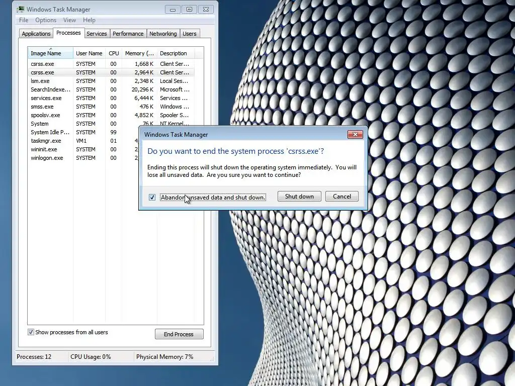Sort by Memory column header
515x386 pixels.
(139, 53)
